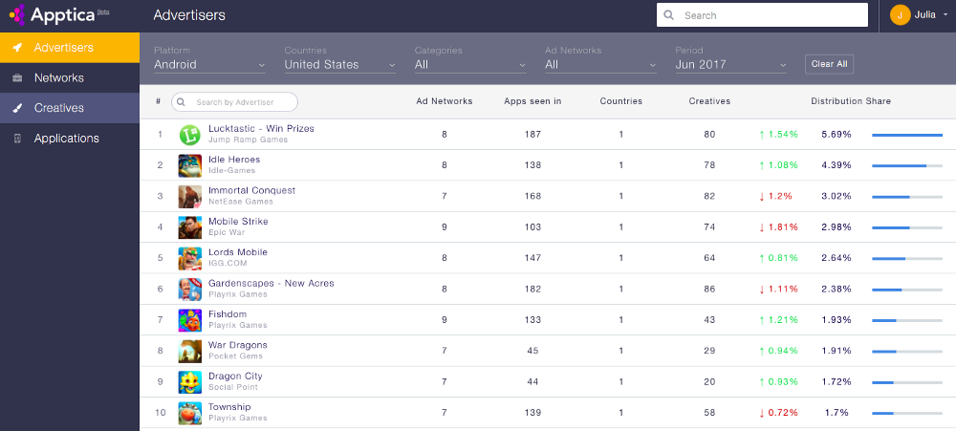Viewport: 956px width, 431px height.
Task: Click the Idle Heroes app icon
Action: (x=189, y=166)
